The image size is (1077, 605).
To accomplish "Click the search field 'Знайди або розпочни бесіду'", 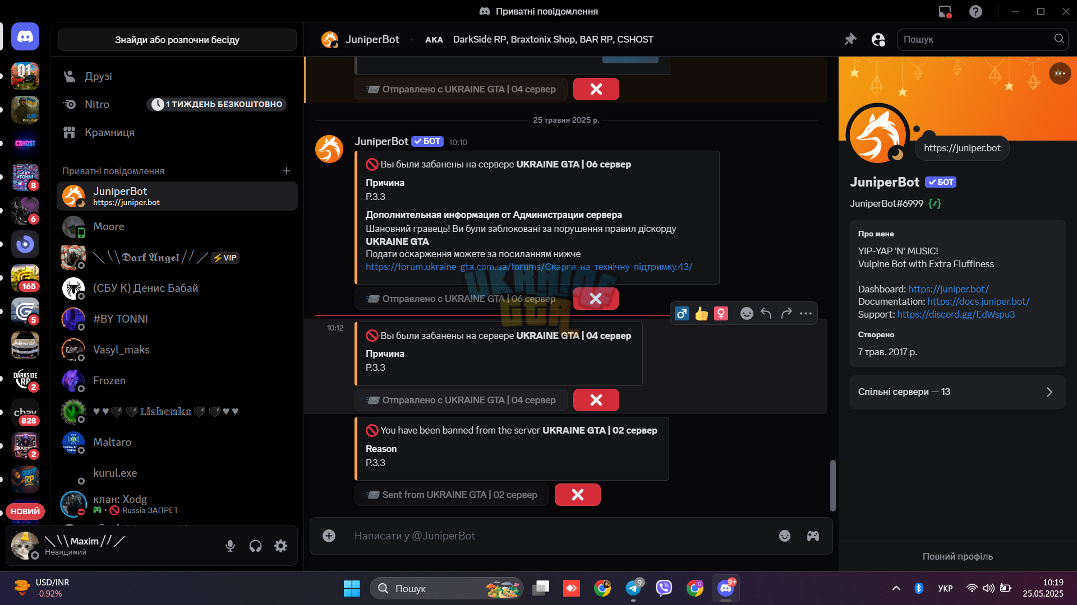I will click(x=177, y=40).
